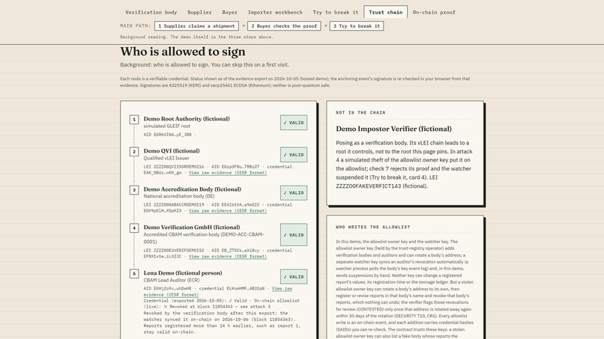Click the Demo Impostor Verifier (fictional) heading
The height and width of the screenshot is (339, 604).
pyautogui.click(x=393, y=129)
